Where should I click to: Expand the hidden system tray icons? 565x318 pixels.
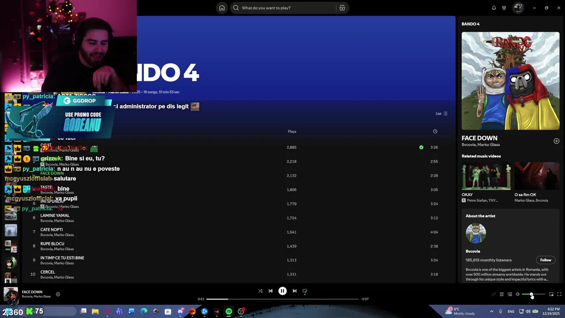(492, 311)
